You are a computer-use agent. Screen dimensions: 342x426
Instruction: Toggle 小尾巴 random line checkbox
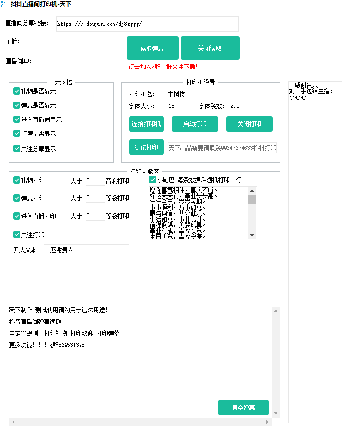[152, 180]
